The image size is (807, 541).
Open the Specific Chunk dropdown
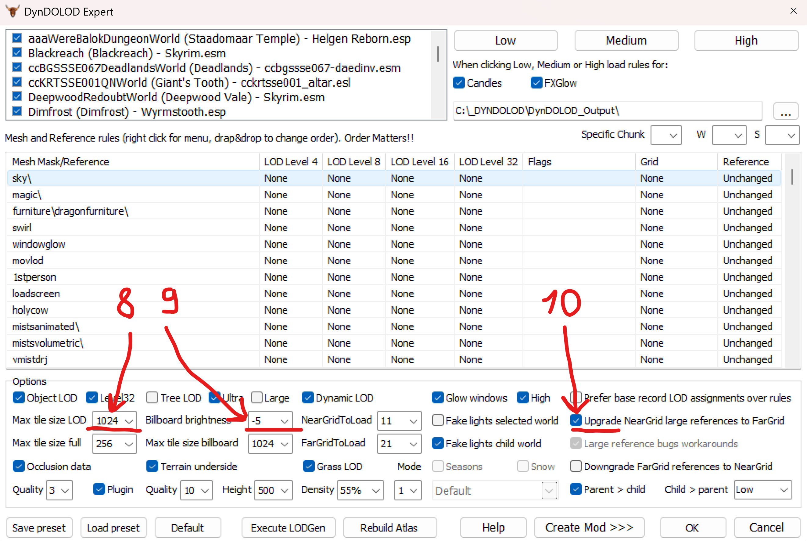[x=672, y=135]
